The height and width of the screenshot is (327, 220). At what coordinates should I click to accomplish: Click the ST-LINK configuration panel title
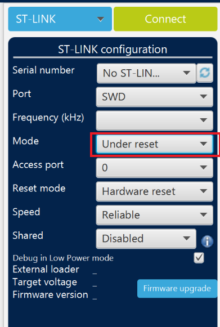point(113,50)
